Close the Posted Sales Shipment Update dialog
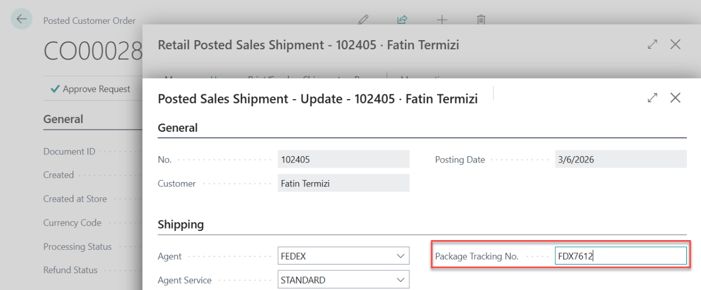The image size is (701, 290). (x=675, y=98)
